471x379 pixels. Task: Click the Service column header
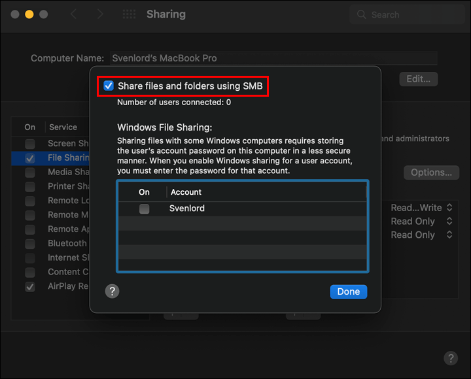[63, 127]
